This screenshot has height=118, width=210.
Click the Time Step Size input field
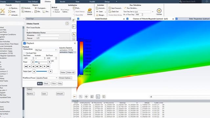(x=143, y=12)
